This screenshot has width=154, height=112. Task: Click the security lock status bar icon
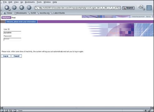(x=150, y=110)
